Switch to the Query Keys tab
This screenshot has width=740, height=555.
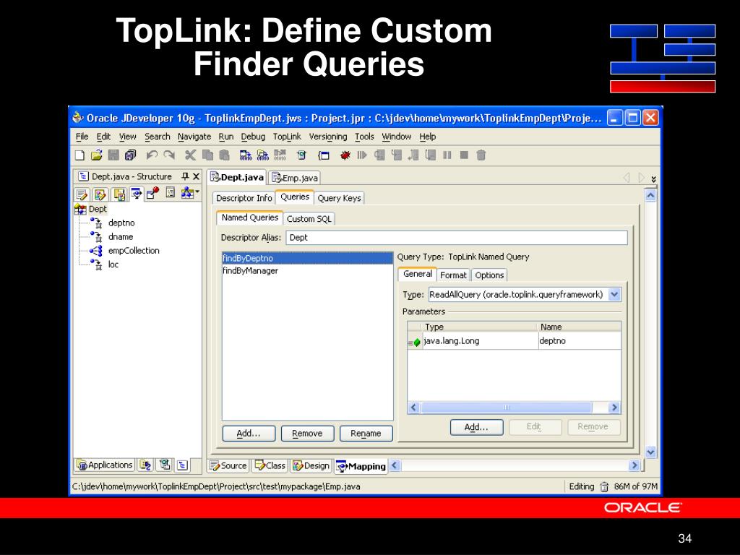tap(340, 198)
